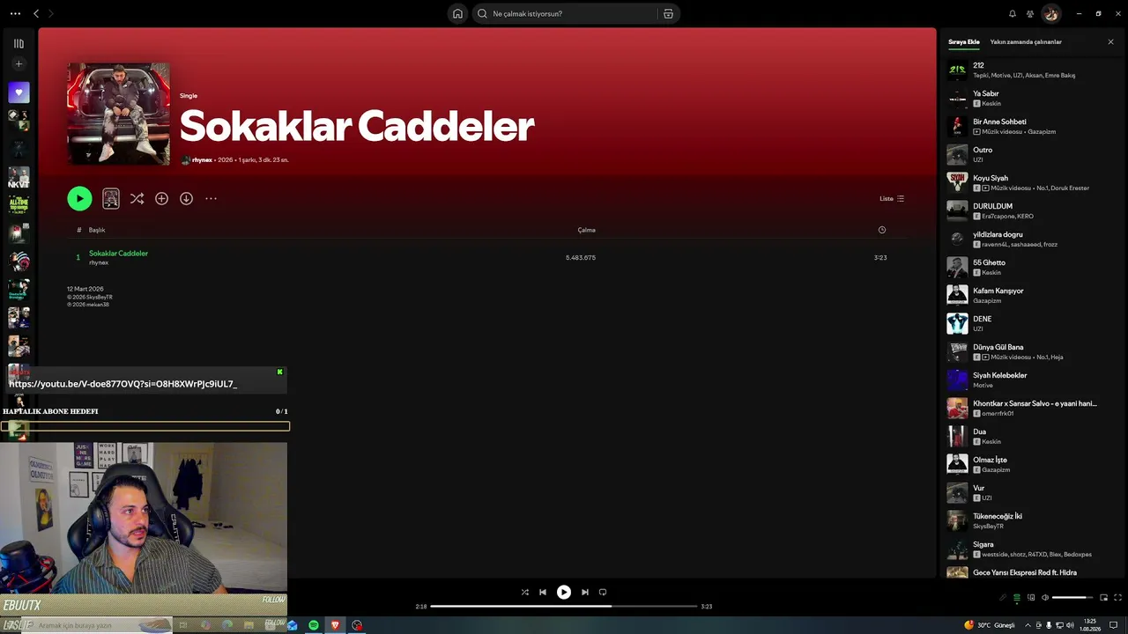
Task: Open the mini player
Action: (x=1103, y=598)
